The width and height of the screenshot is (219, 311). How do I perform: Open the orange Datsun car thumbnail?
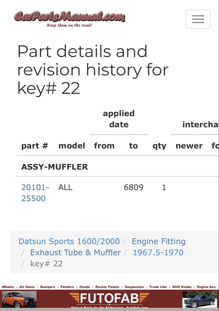coord(19,299)
